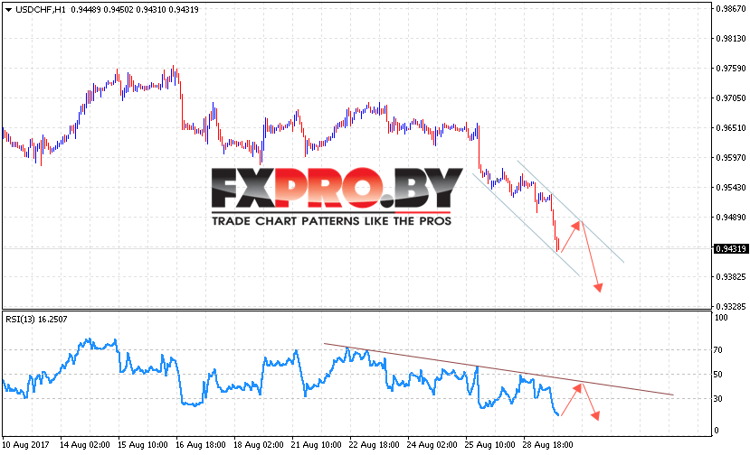Select price scale value 0.97050
Screen dimensions: 750x455
click(x=731, y=97)
